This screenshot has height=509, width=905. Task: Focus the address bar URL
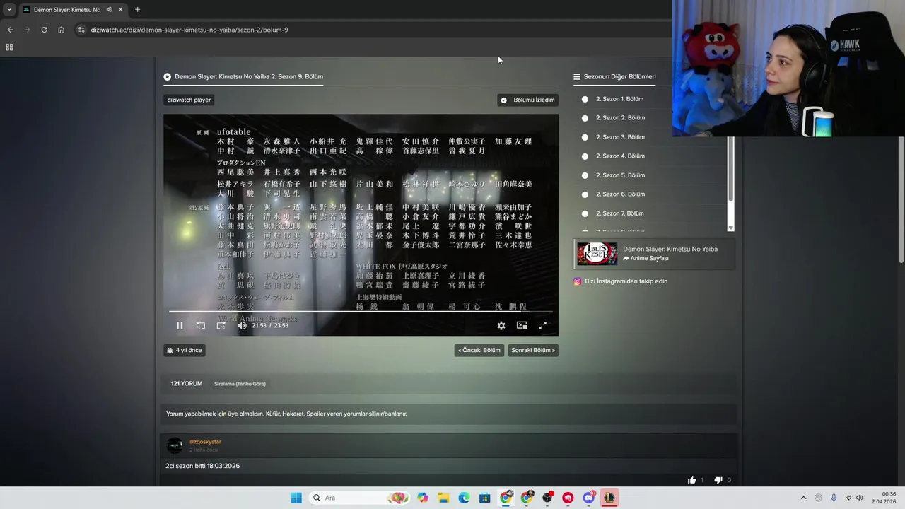coord(189,30)
